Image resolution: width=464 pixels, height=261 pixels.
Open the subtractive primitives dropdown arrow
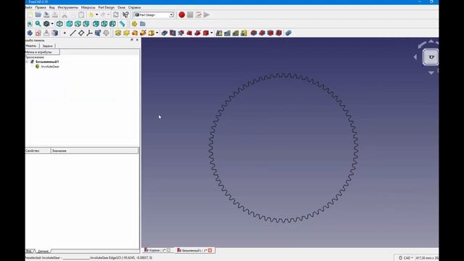pyautogui.click(x=212, y=33)
